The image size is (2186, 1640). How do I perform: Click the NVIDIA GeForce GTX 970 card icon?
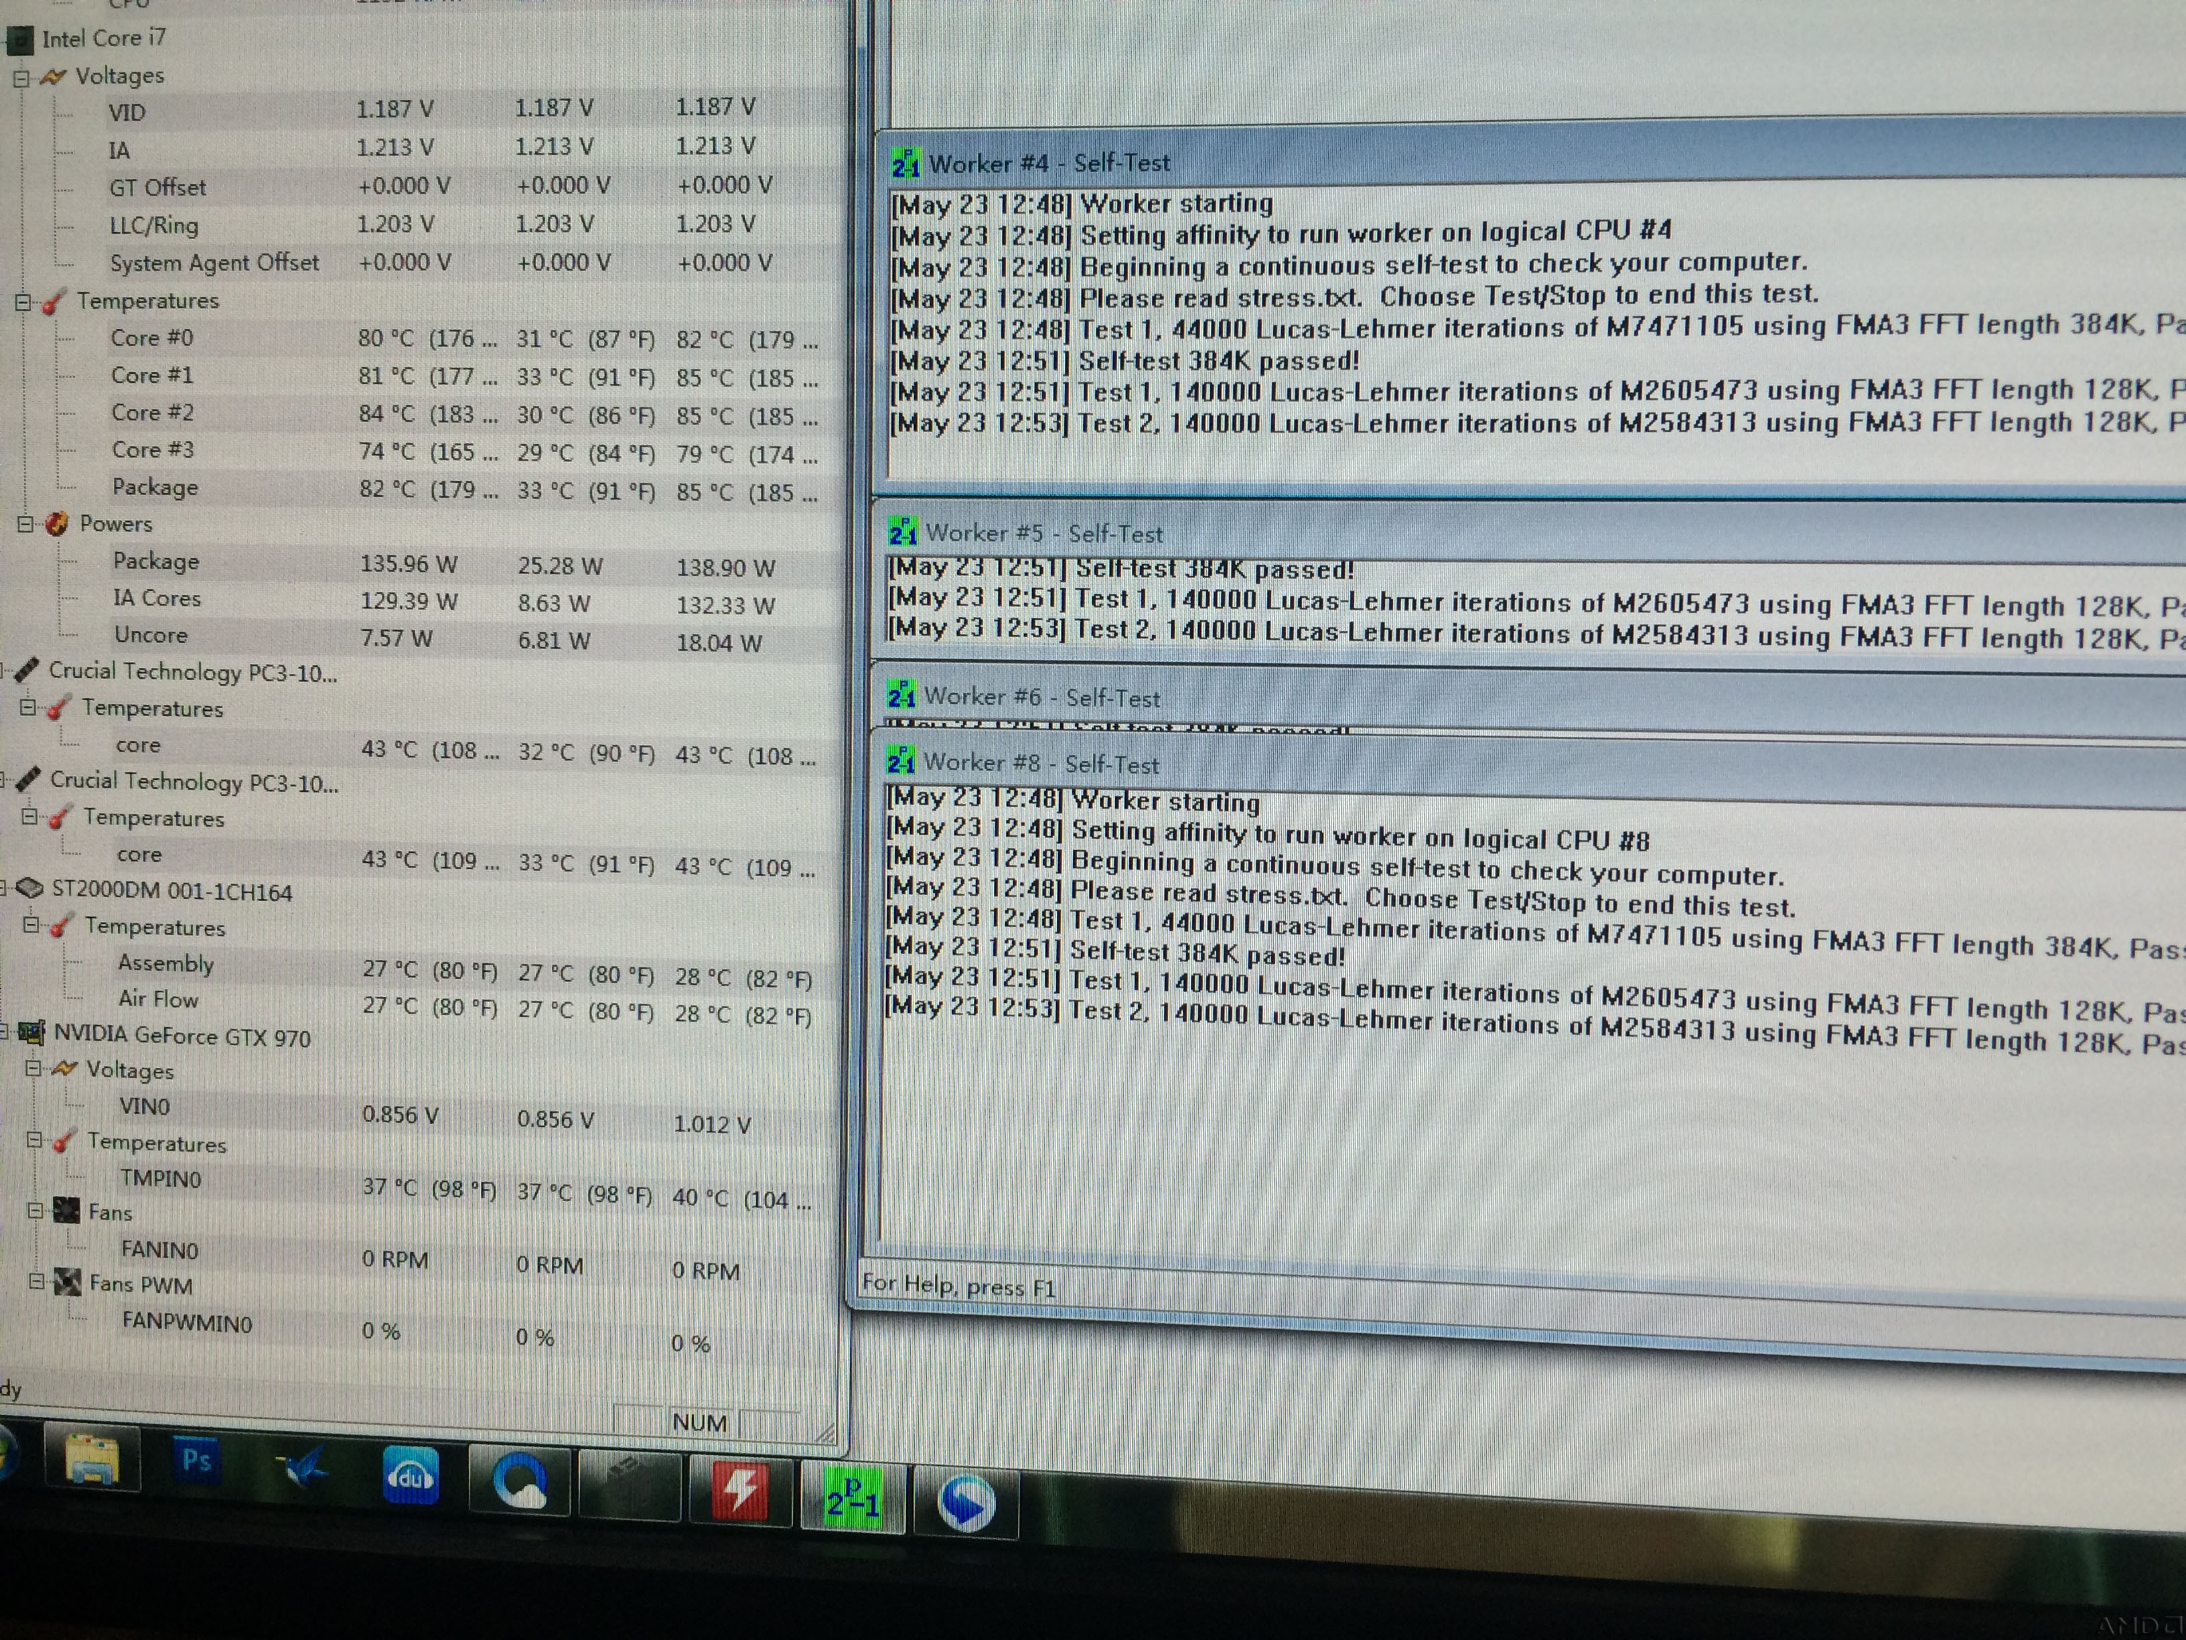33,1034
